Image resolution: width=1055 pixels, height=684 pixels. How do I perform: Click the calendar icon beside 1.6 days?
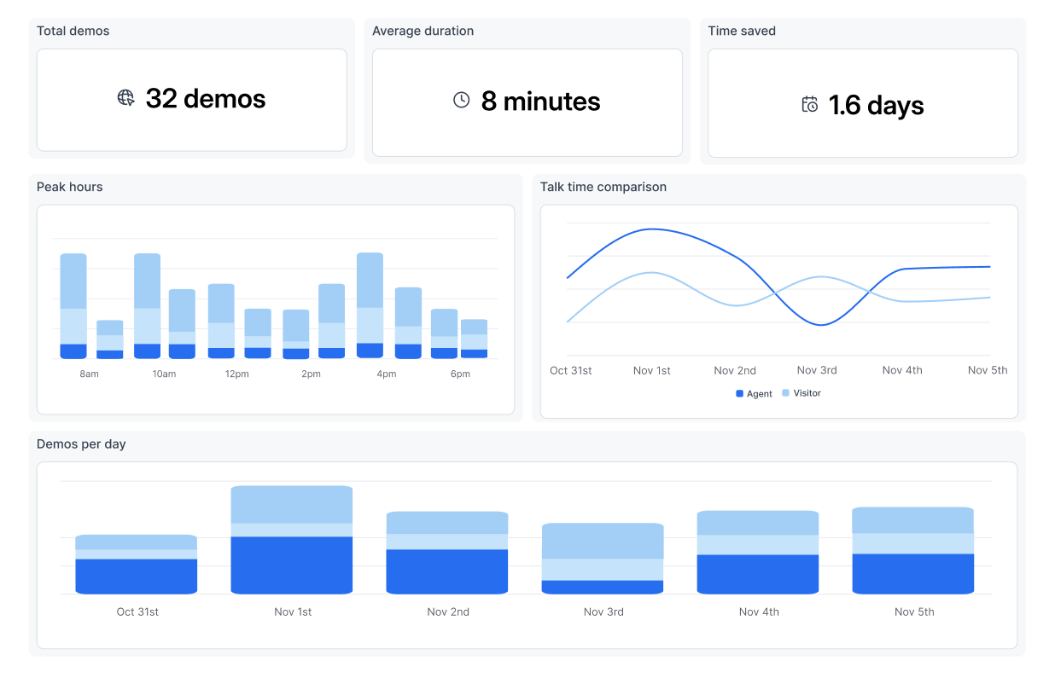coord(809,105)
